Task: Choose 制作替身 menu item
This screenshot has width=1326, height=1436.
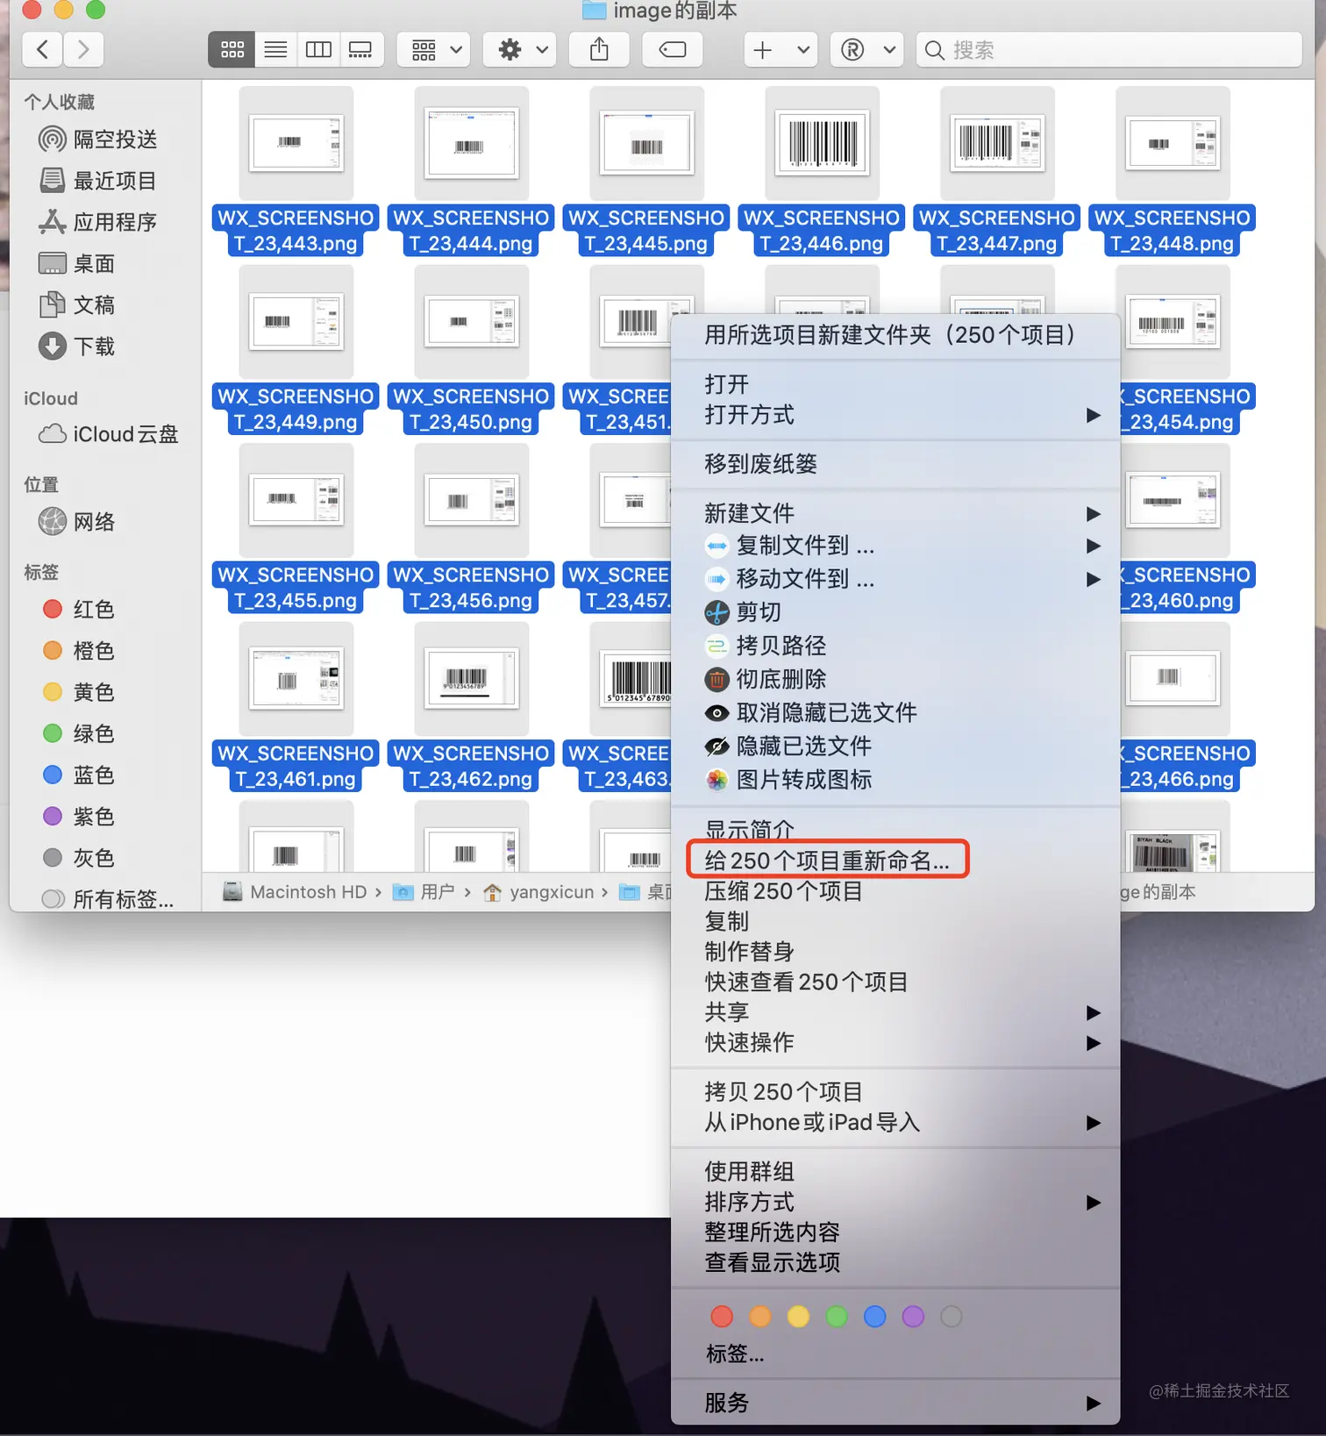Action: [895, 952]
